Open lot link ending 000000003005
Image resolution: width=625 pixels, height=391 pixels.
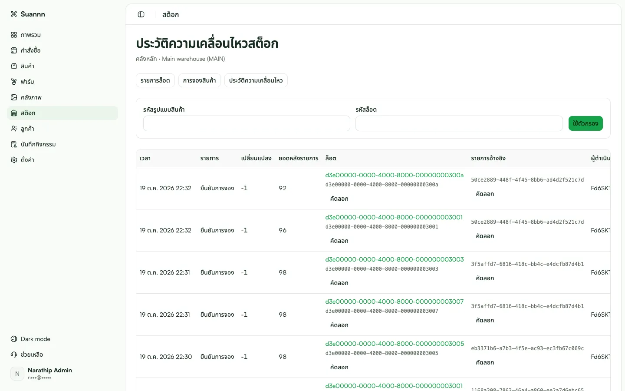395,344
